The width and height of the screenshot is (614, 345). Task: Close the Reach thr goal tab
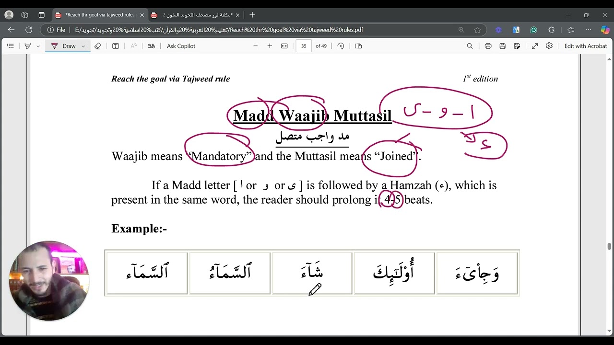[142, 15]
